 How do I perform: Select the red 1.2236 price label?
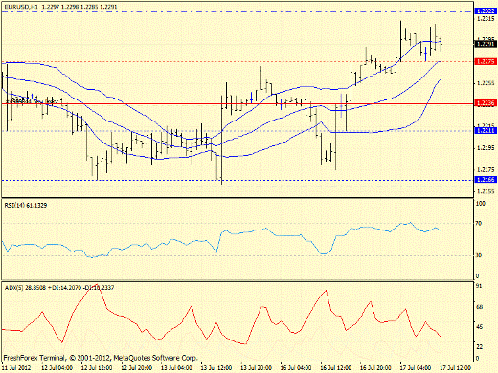point(486,103)
